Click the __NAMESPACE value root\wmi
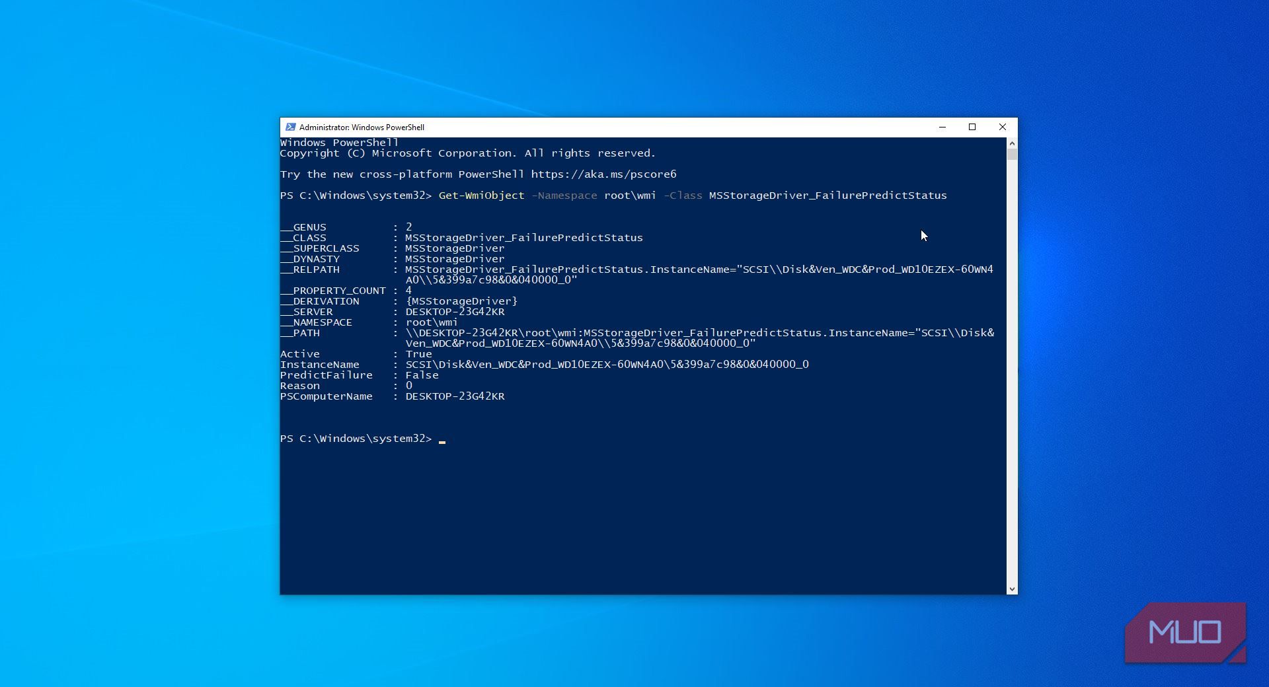This screenshot has height=687, width=1269. pos(432,322)
